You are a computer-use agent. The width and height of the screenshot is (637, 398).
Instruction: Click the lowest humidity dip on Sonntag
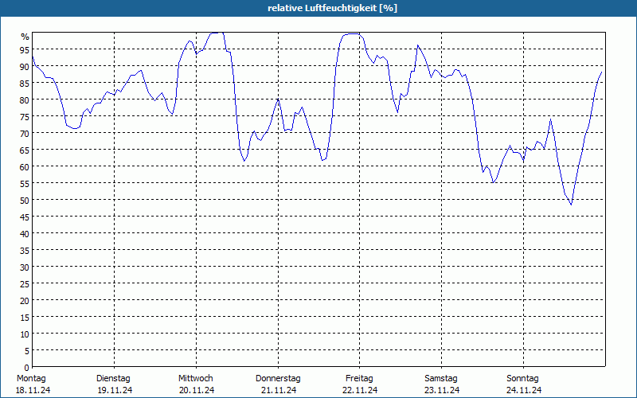[x=571, y=205]
